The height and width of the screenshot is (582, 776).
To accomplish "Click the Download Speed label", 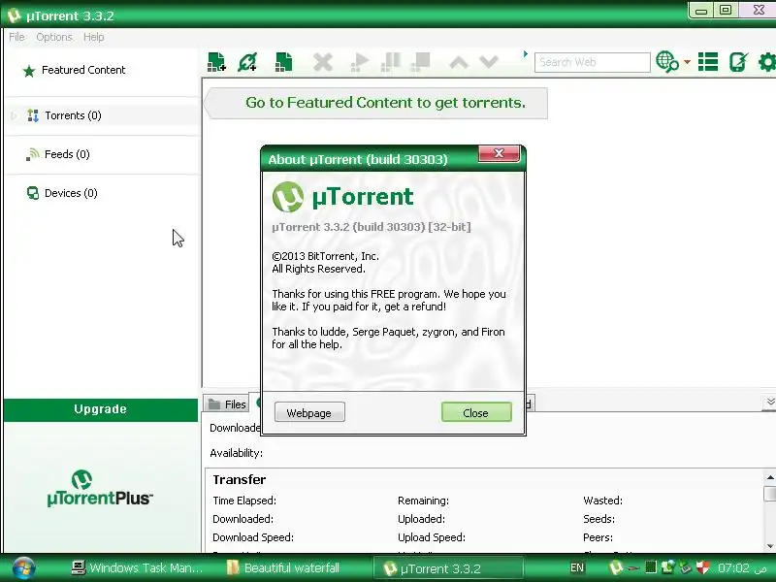I will click(253, 537).
